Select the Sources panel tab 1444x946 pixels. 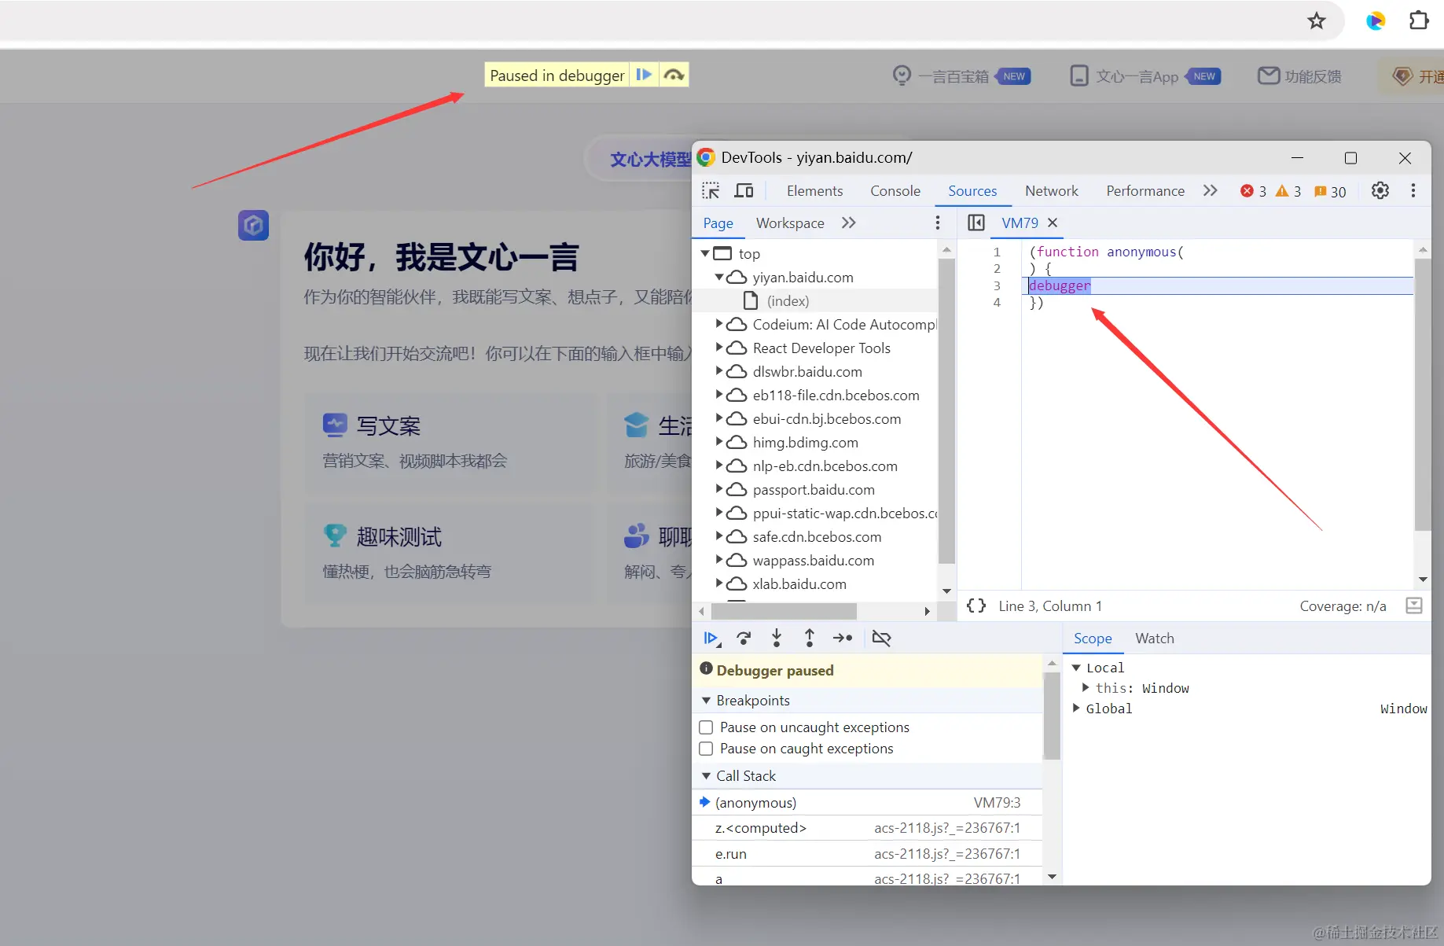pyautogui.click(x=972, y=190)
